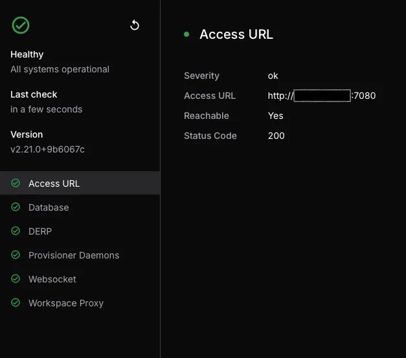Click the version string v2.21.0+9b6067c
Image resolution: width=406 pixels, height=358 pixels.
point(47,149)
